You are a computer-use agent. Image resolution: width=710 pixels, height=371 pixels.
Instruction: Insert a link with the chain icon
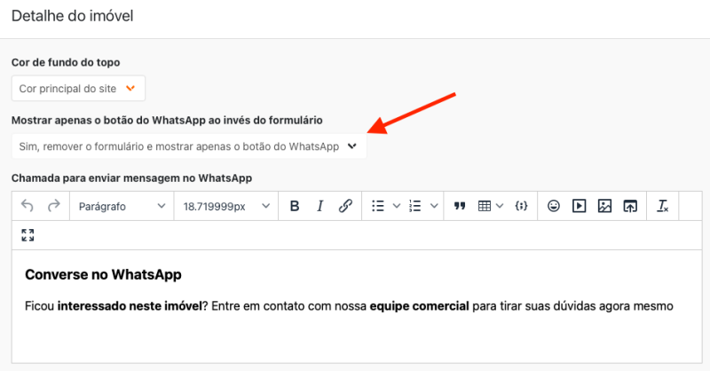[x=345, y=206]
